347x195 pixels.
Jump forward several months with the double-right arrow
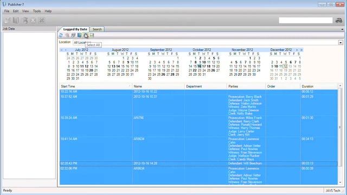(x=301, y=50)
